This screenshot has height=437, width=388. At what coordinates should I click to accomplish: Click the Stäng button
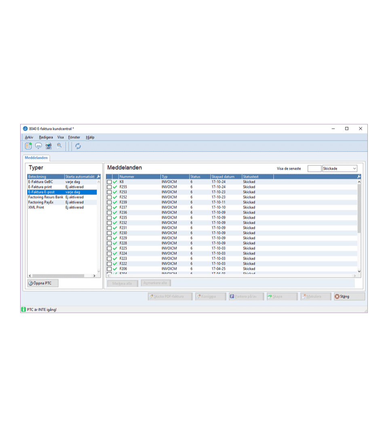pos(350,296)
